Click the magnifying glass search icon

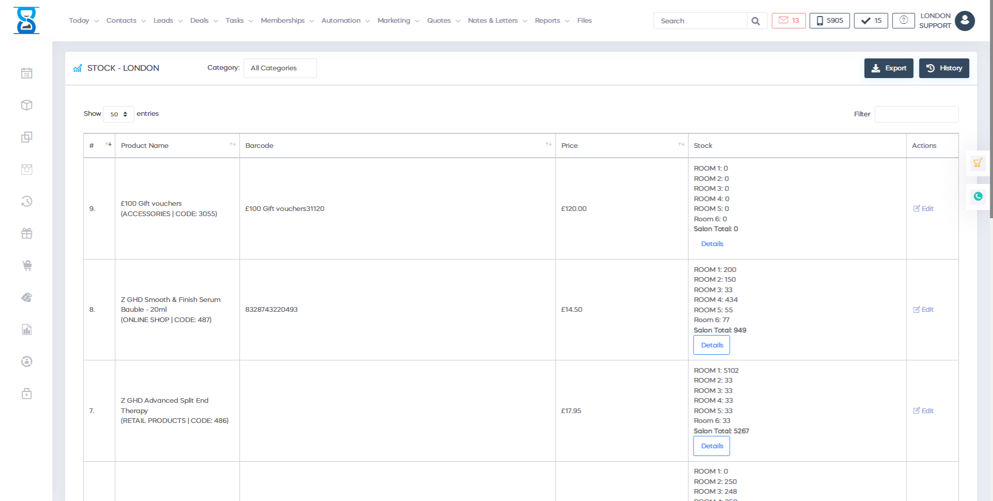[756, 21]
